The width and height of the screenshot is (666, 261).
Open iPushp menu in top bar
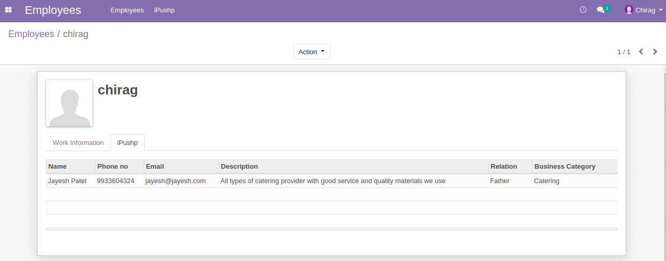[164, 10]
